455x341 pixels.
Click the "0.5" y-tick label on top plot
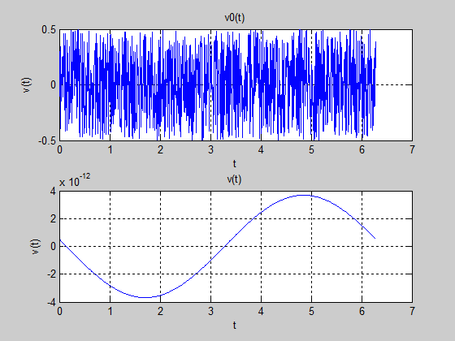point(49,29)
